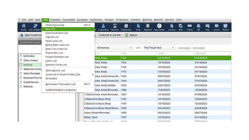The width and height of the screenshot is (249, 140).
Task: Open the Docs icon
Action: 138,27
